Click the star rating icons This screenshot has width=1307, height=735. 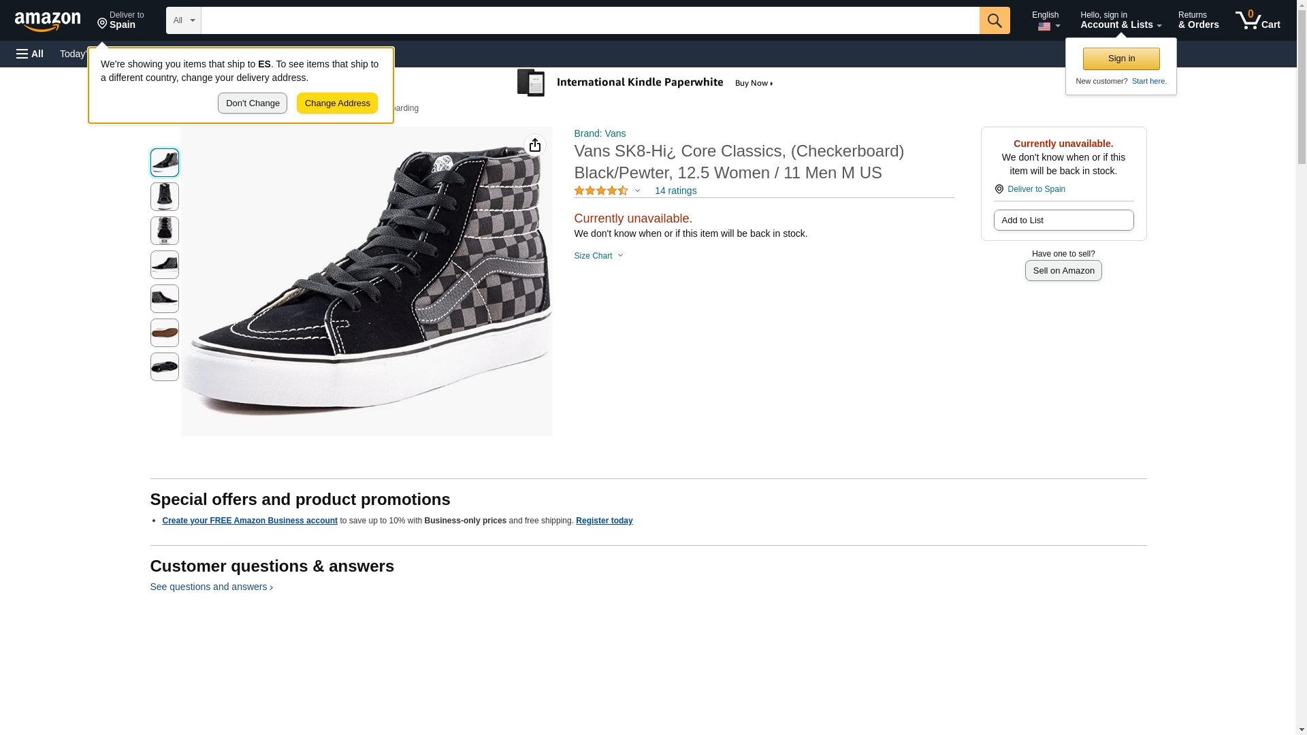601,191
